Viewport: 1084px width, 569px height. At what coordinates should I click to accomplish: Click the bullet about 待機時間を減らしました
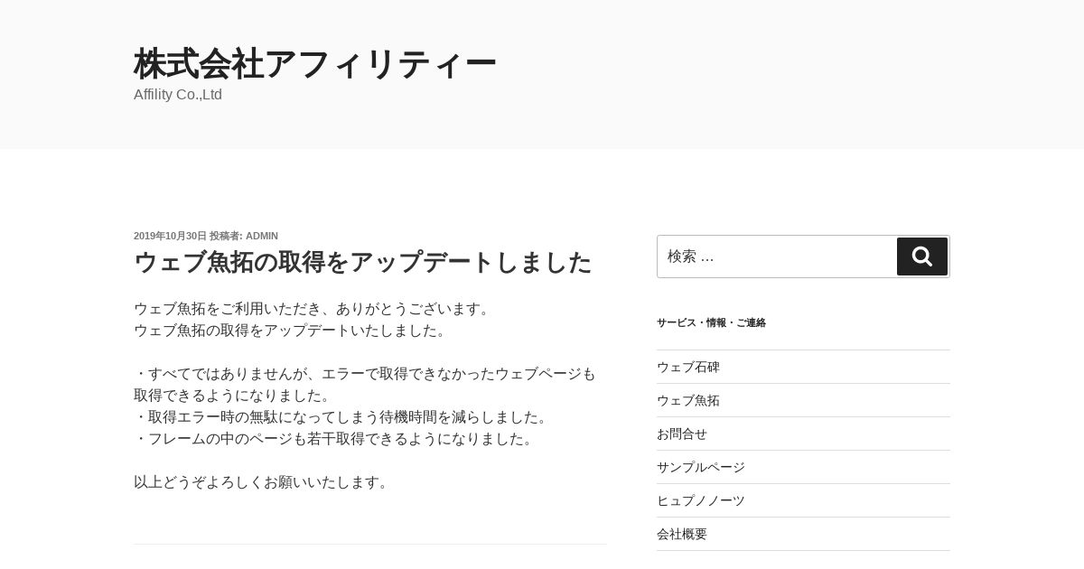[343, 417]
